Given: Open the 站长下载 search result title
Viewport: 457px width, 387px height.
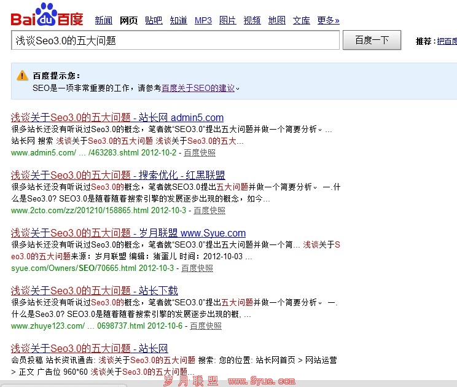Looking at the screenshot, I should tap(95, 291).
